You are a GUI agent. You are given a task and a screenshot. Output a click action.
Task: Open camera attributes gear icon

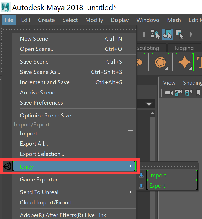(188, 93)
